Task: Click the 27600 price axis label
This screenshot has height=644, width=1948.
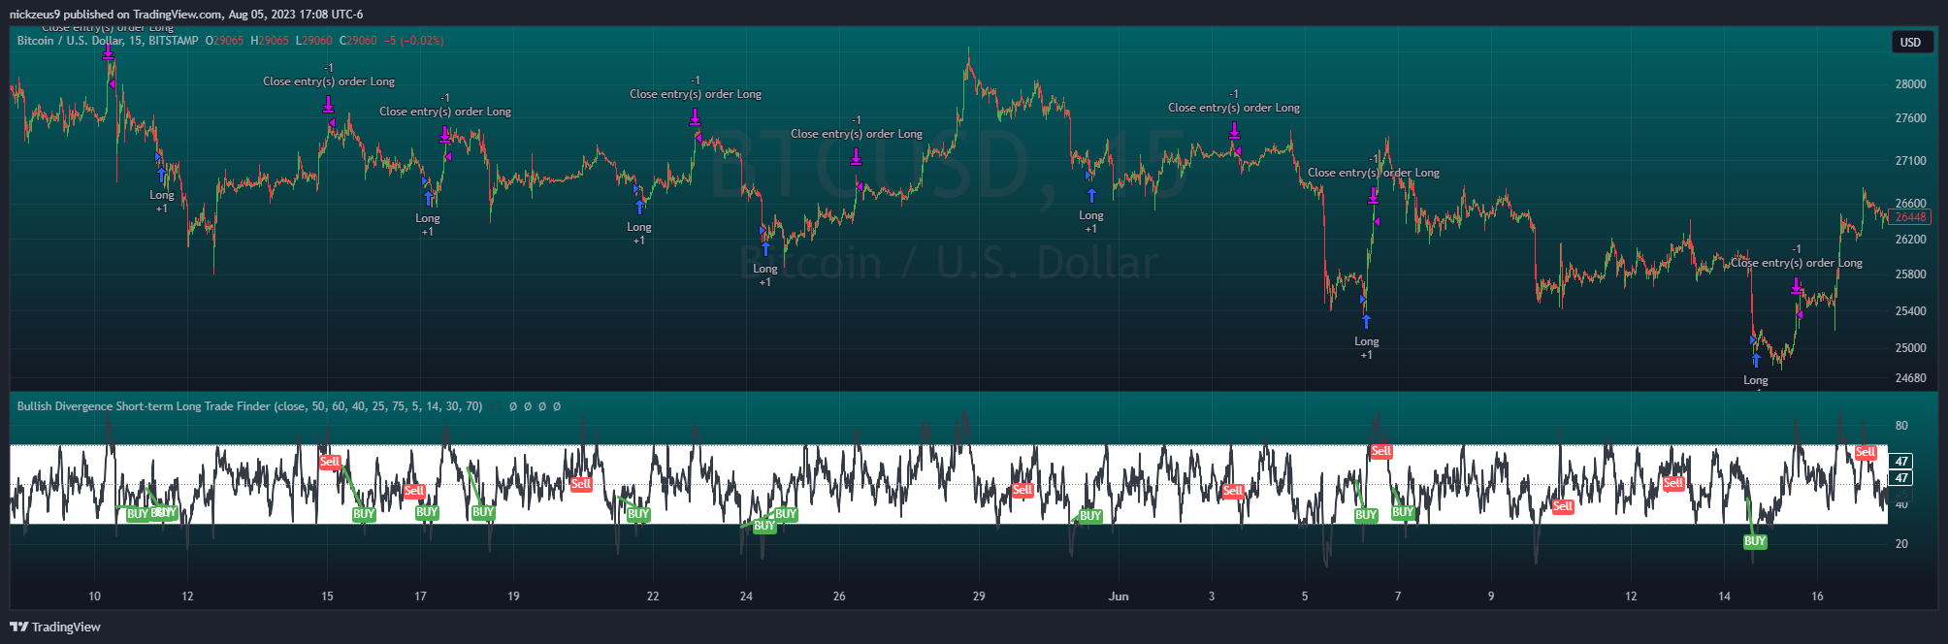Action: pos(1910,118)
